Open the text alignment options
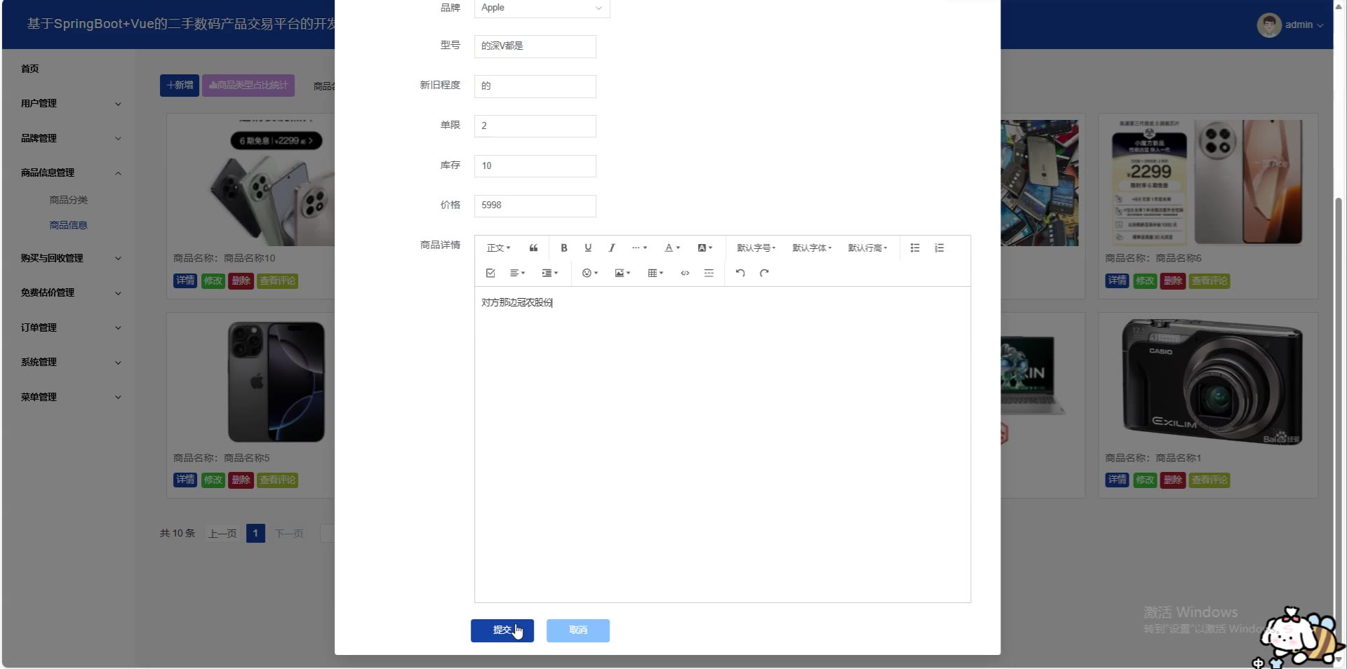Screen dimensions: 1347x669 pyautogui.click(x=517, y=273)
